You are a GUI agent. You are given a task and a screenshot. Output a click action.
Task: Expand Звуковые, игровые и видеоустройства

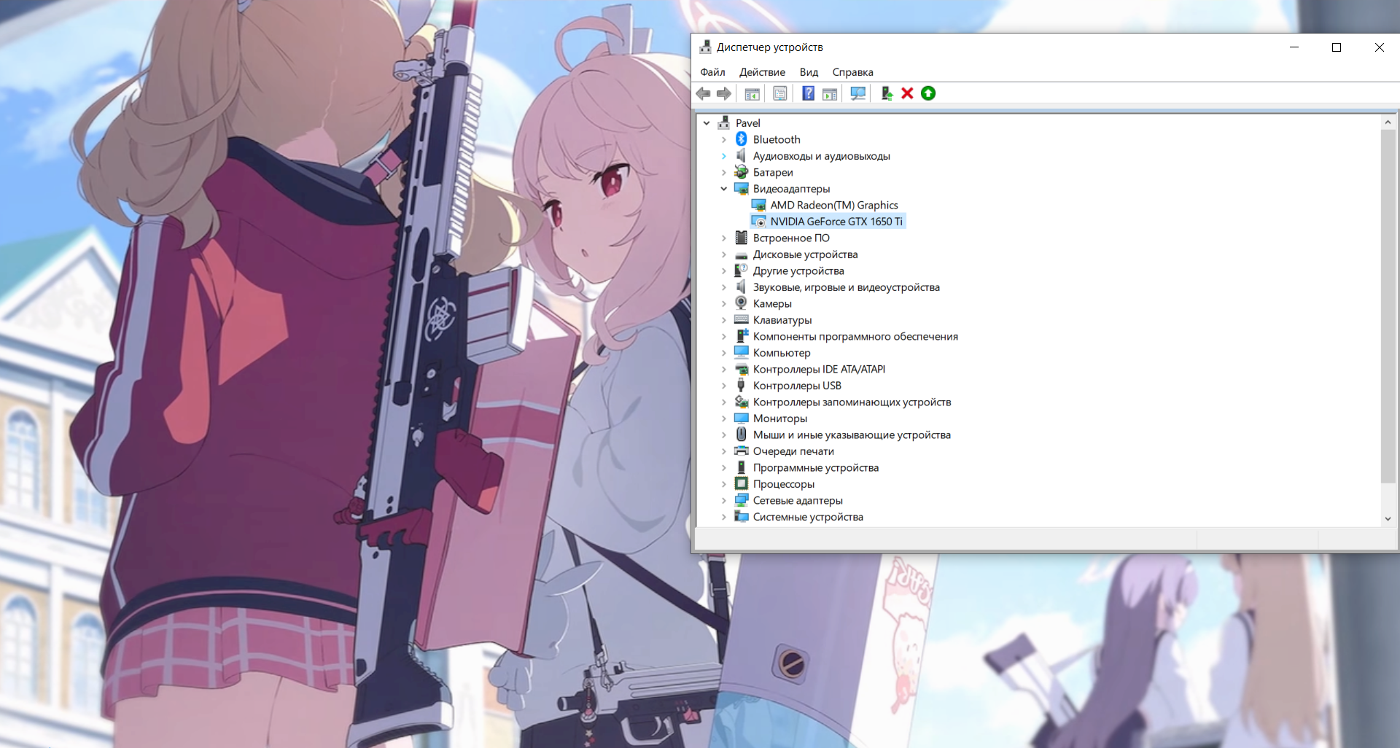pos(724,287)
